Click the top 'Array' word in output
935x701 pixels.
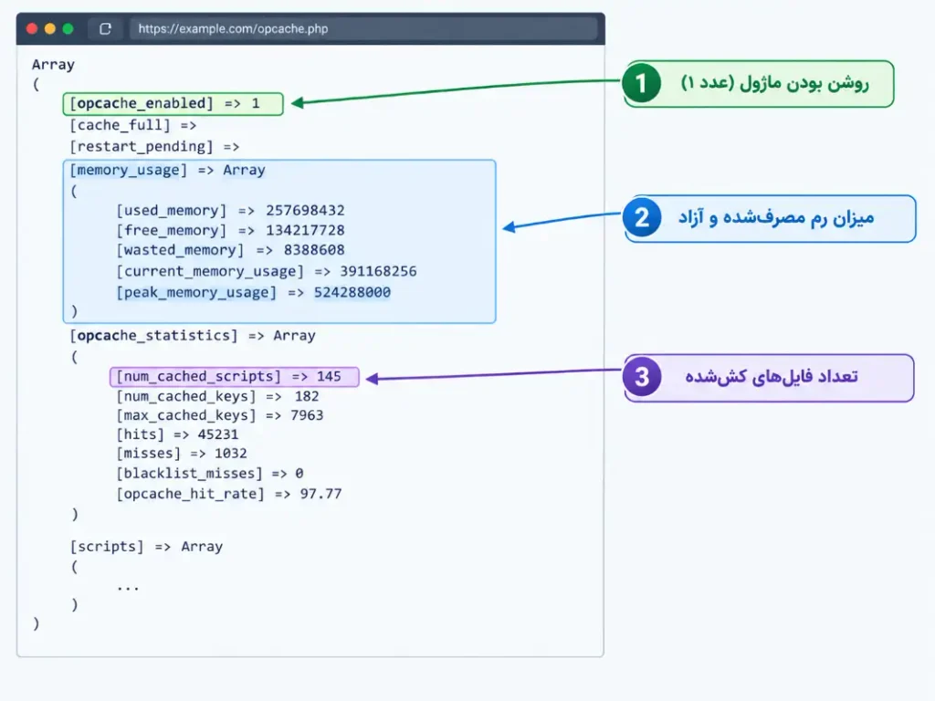(x=53, y=65)
